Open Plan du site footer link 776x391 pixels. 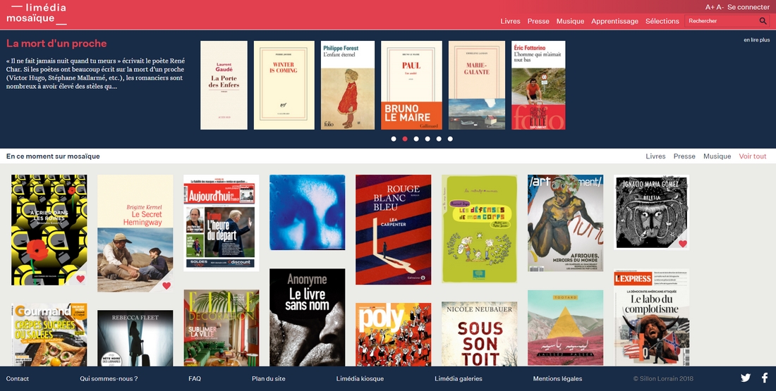pyautogui.click(x=268, y=378)
